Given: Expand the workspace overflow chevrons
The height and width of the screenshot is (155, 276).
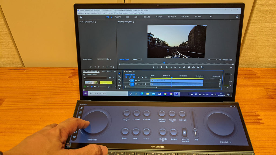Looking at the screenshot, I should pyautogui.click(x=211, y=17).
